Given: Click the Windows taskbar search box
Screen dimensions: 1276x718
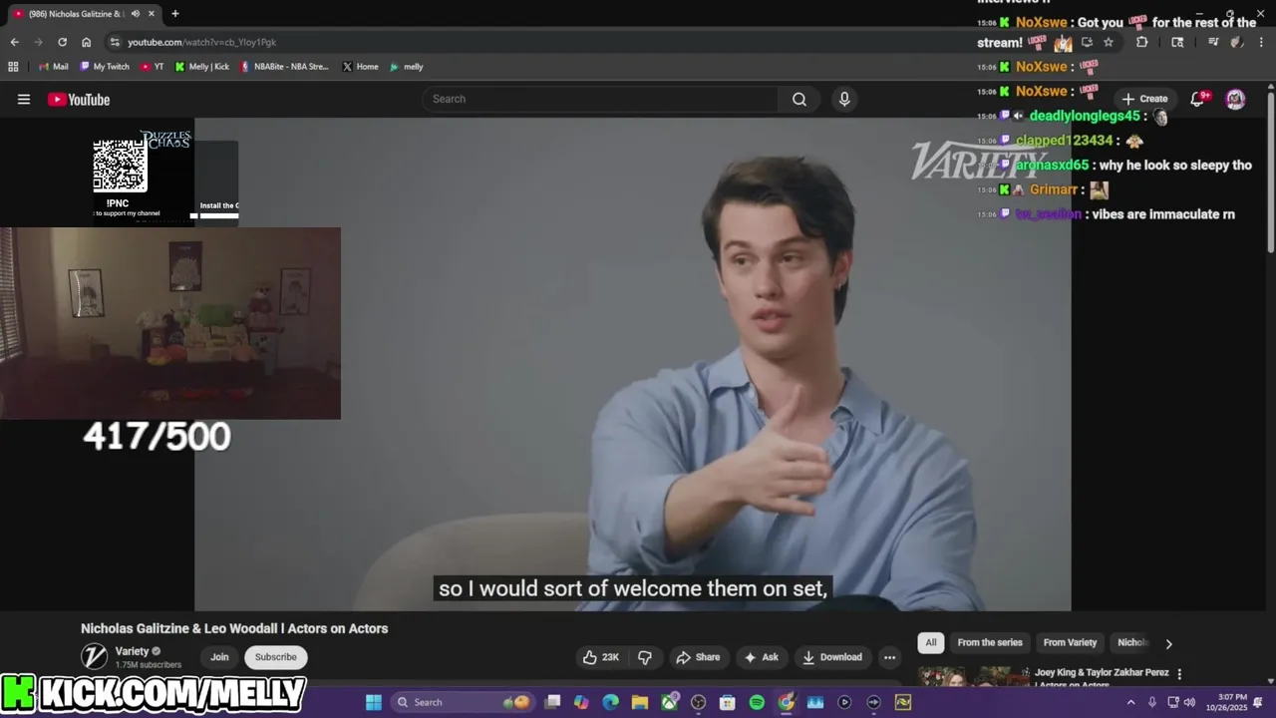Looking at the screenshot, I should pos(463,702).
